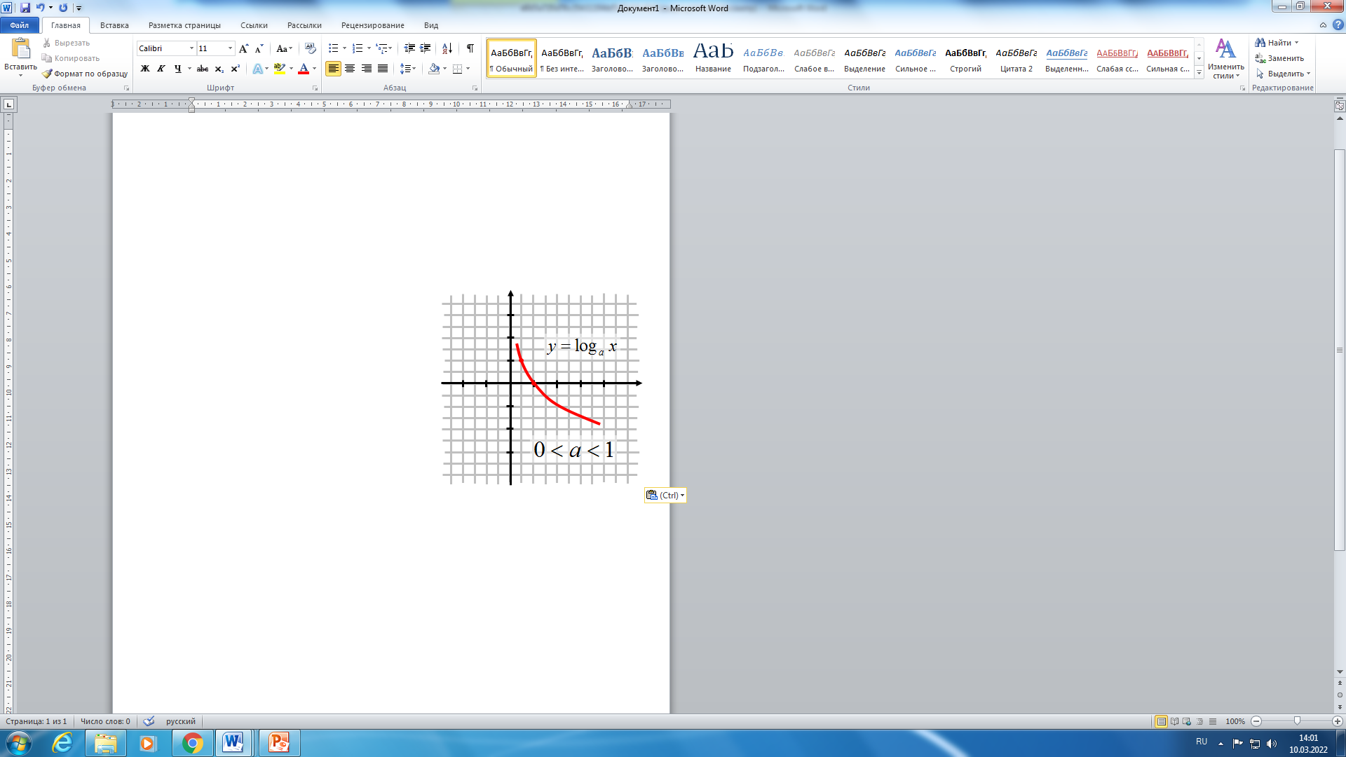
Task: Click the bulleted list icon
Action: click(334, 48)
